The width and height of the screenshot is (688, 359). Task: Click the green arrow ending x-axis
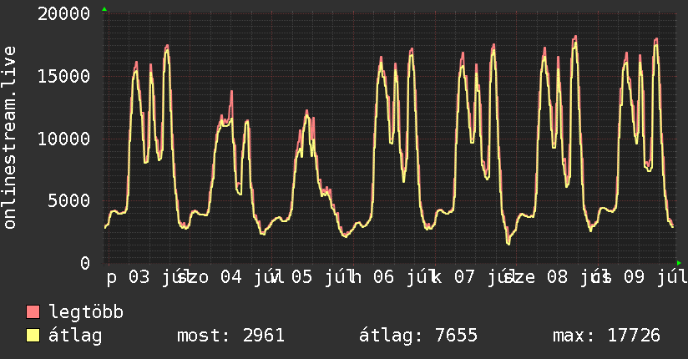tap(679, 263)
